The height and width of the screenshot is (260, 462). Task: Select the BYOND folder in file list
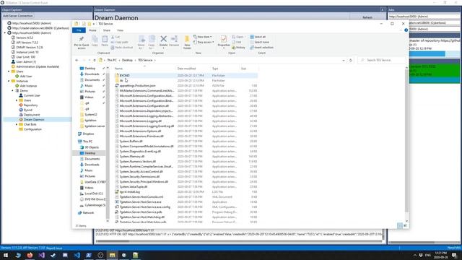tap(125, 75)
